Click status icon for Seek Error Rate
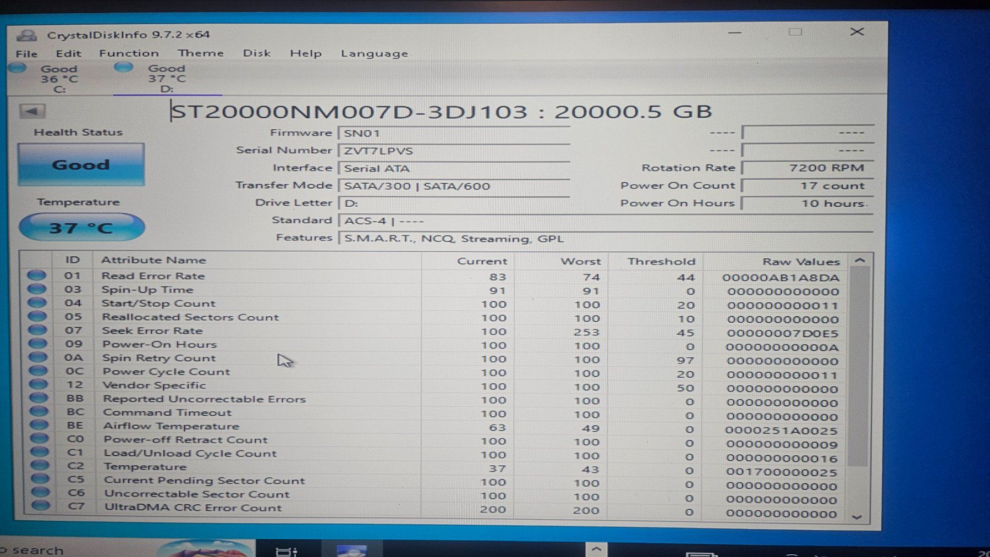Screen dimensions: 990x557 pyautogui.click(x=37, y=330)
